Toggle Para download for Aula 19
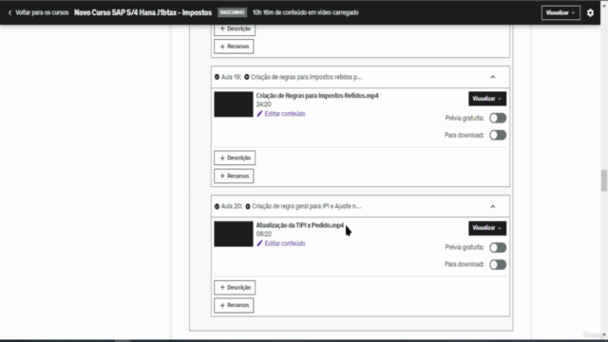This screenshot has height=342, width=608. [x=498, y=135]
